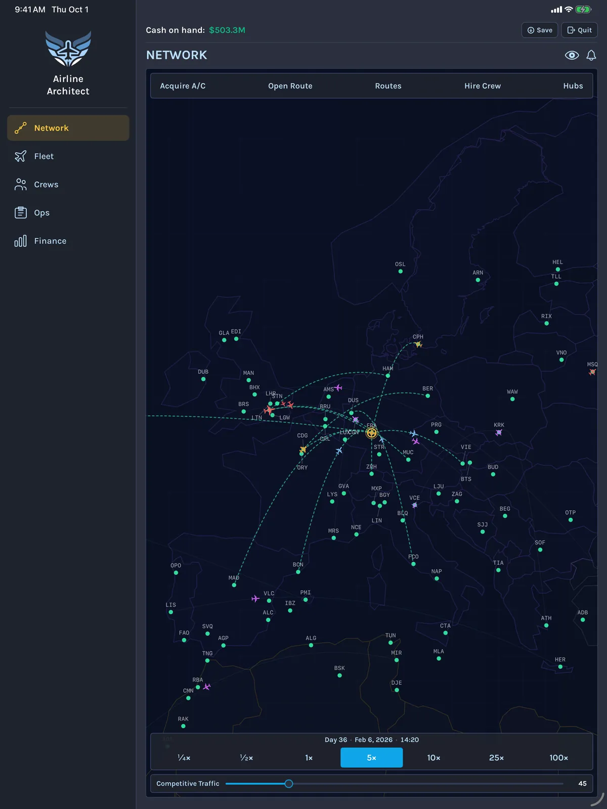Viewport: 607px width, 809px height.
Task: Click the OSL airport dot
Action: pos(401,272)
